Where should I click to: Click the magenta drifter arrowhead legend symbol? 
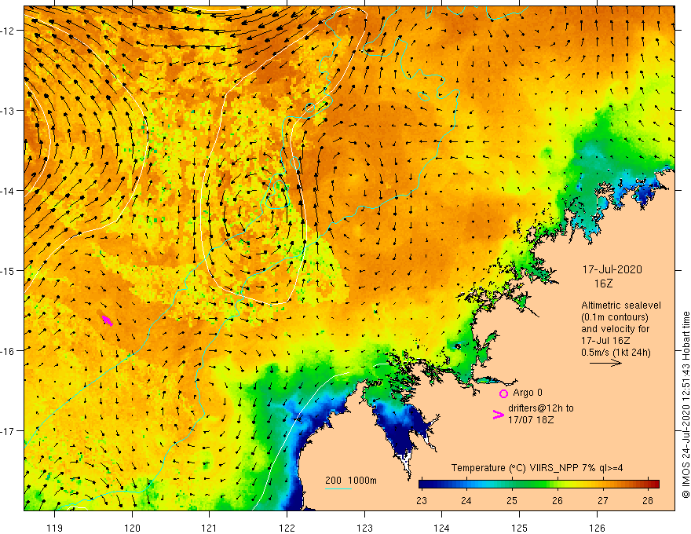[x=498, y=415]
